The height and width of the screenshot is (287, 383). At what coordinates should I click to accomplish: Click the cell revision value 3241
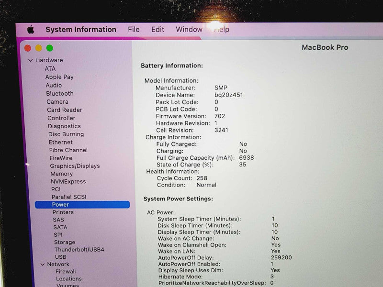click(221, 130)
